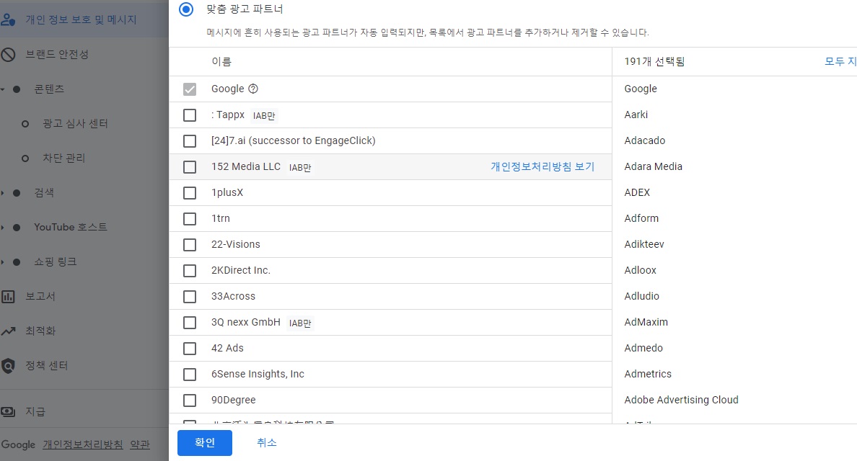Click the reports chart icon
857x461 pixels.
[8, 297]
